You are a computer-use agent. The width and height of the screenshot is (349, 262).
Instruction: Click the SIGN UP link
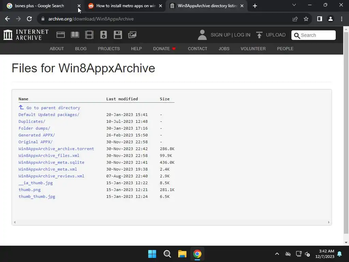tap(221, 35)
